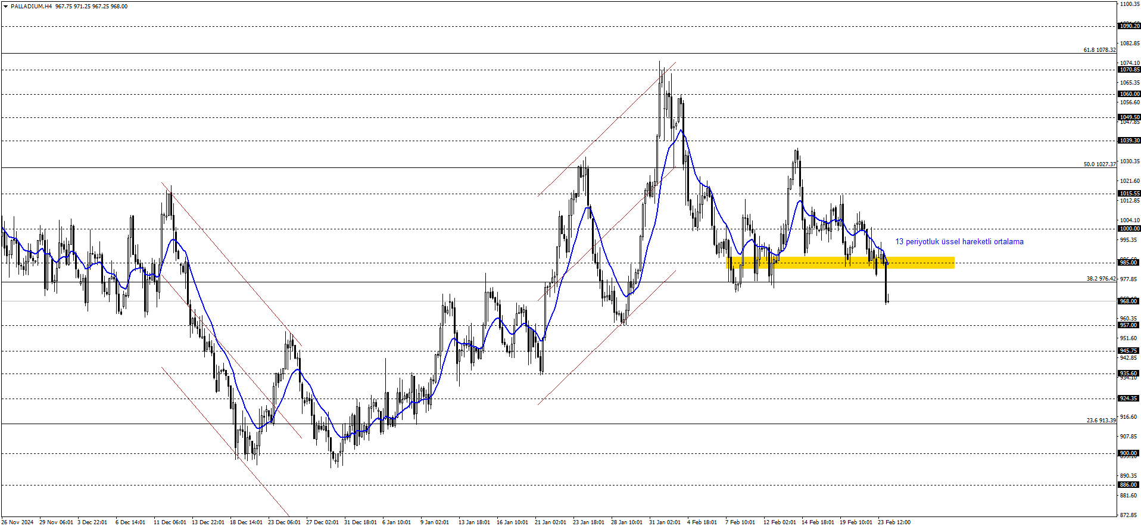Click the 1082.85 price scale value
The height and width of the screenshot is (529, 1141).
click(x=1130, y=43)
